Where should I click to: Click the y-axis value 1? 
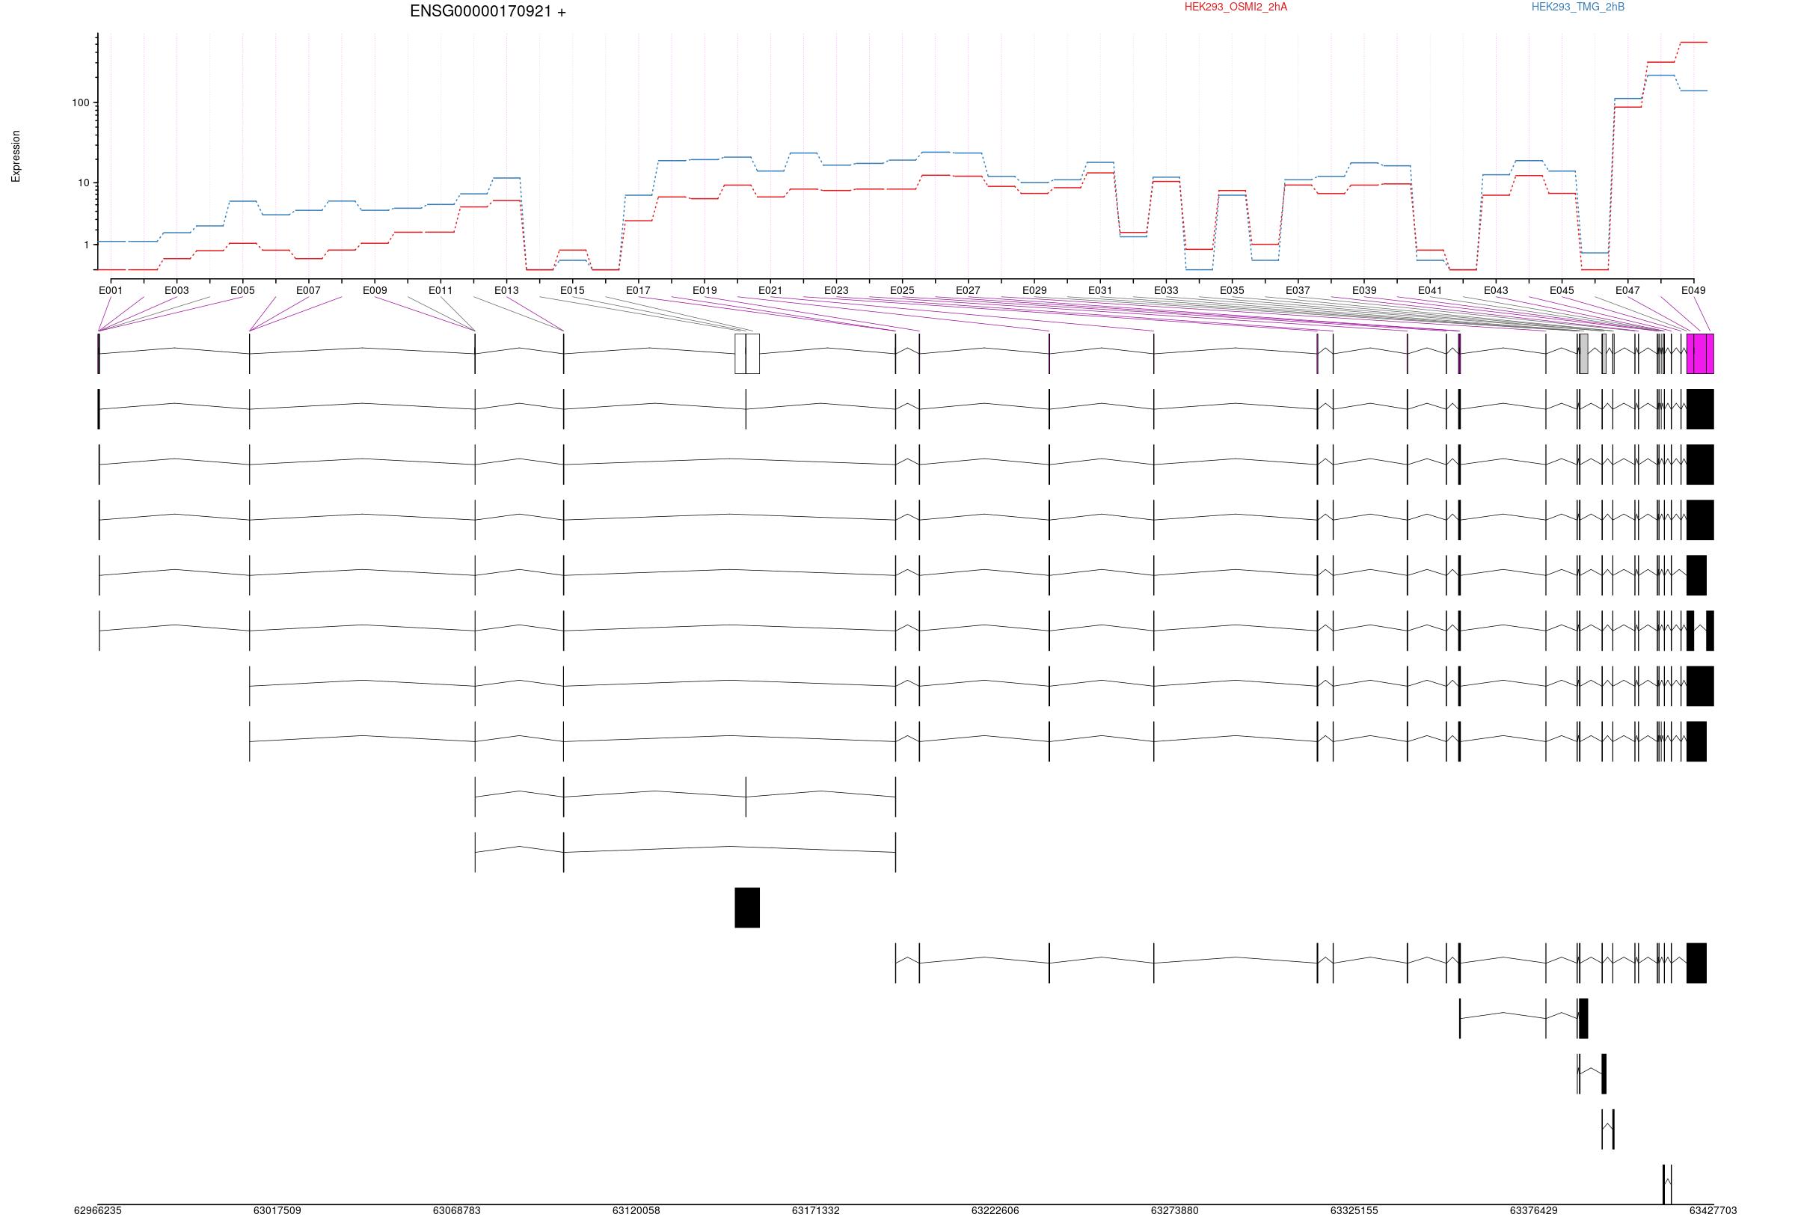[x=87, y=245]
